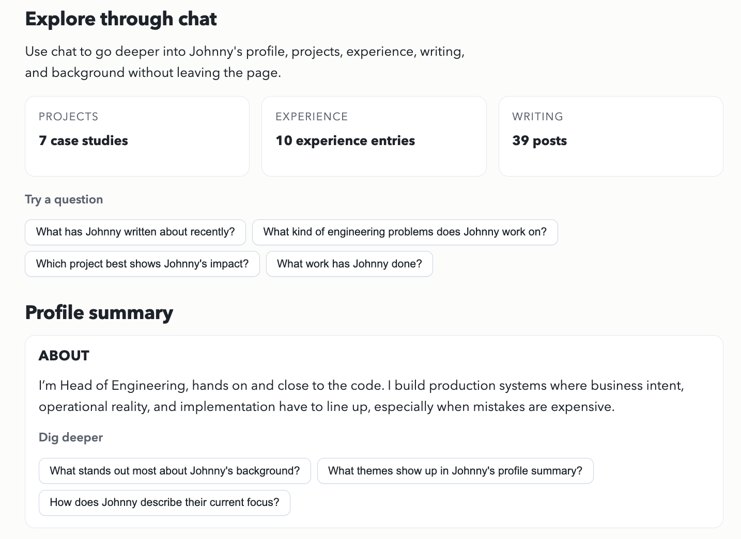The height and width of the screenshot is (539, 741).
Task: Click the "Profile summary" heading
Action: pos(99,313)
